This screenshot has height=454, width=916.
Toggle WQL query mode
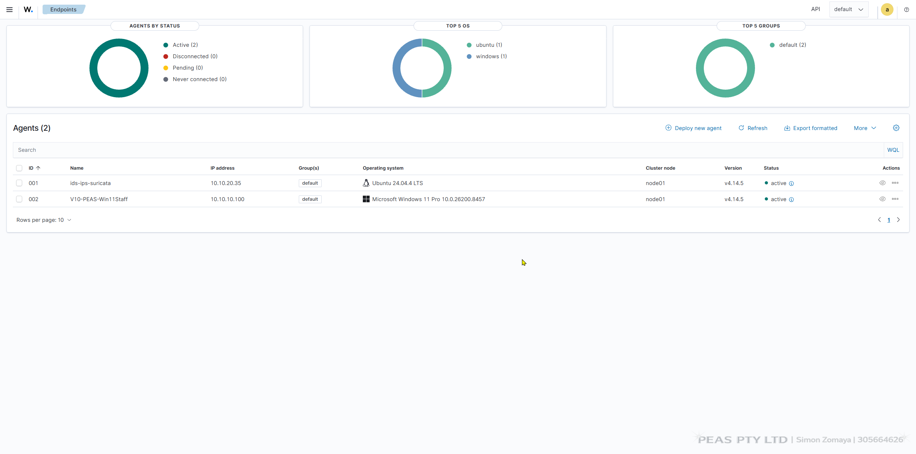point(893,150)
